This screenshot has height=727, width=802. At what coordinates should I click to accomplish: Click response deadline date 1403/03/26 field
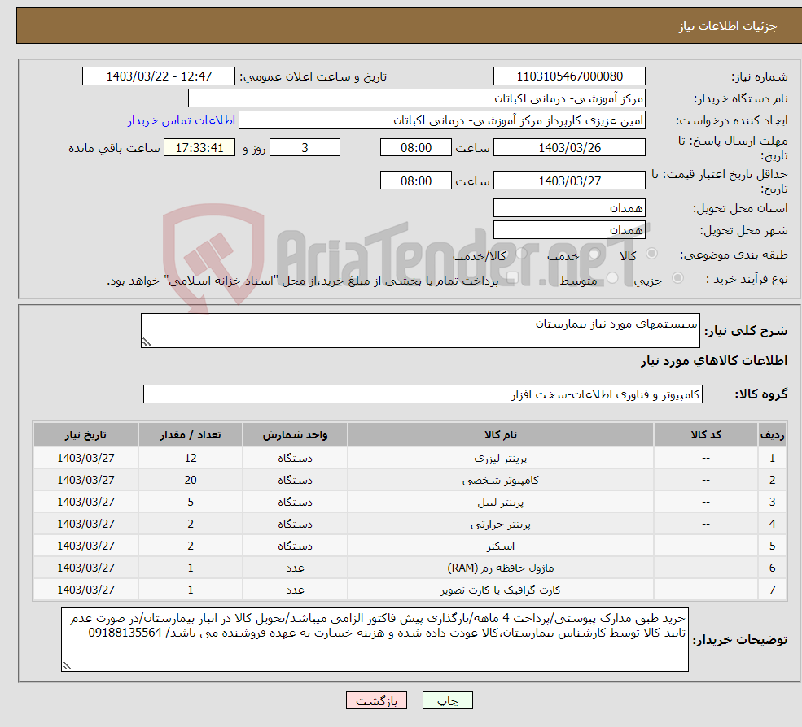(x=569, y=148)
